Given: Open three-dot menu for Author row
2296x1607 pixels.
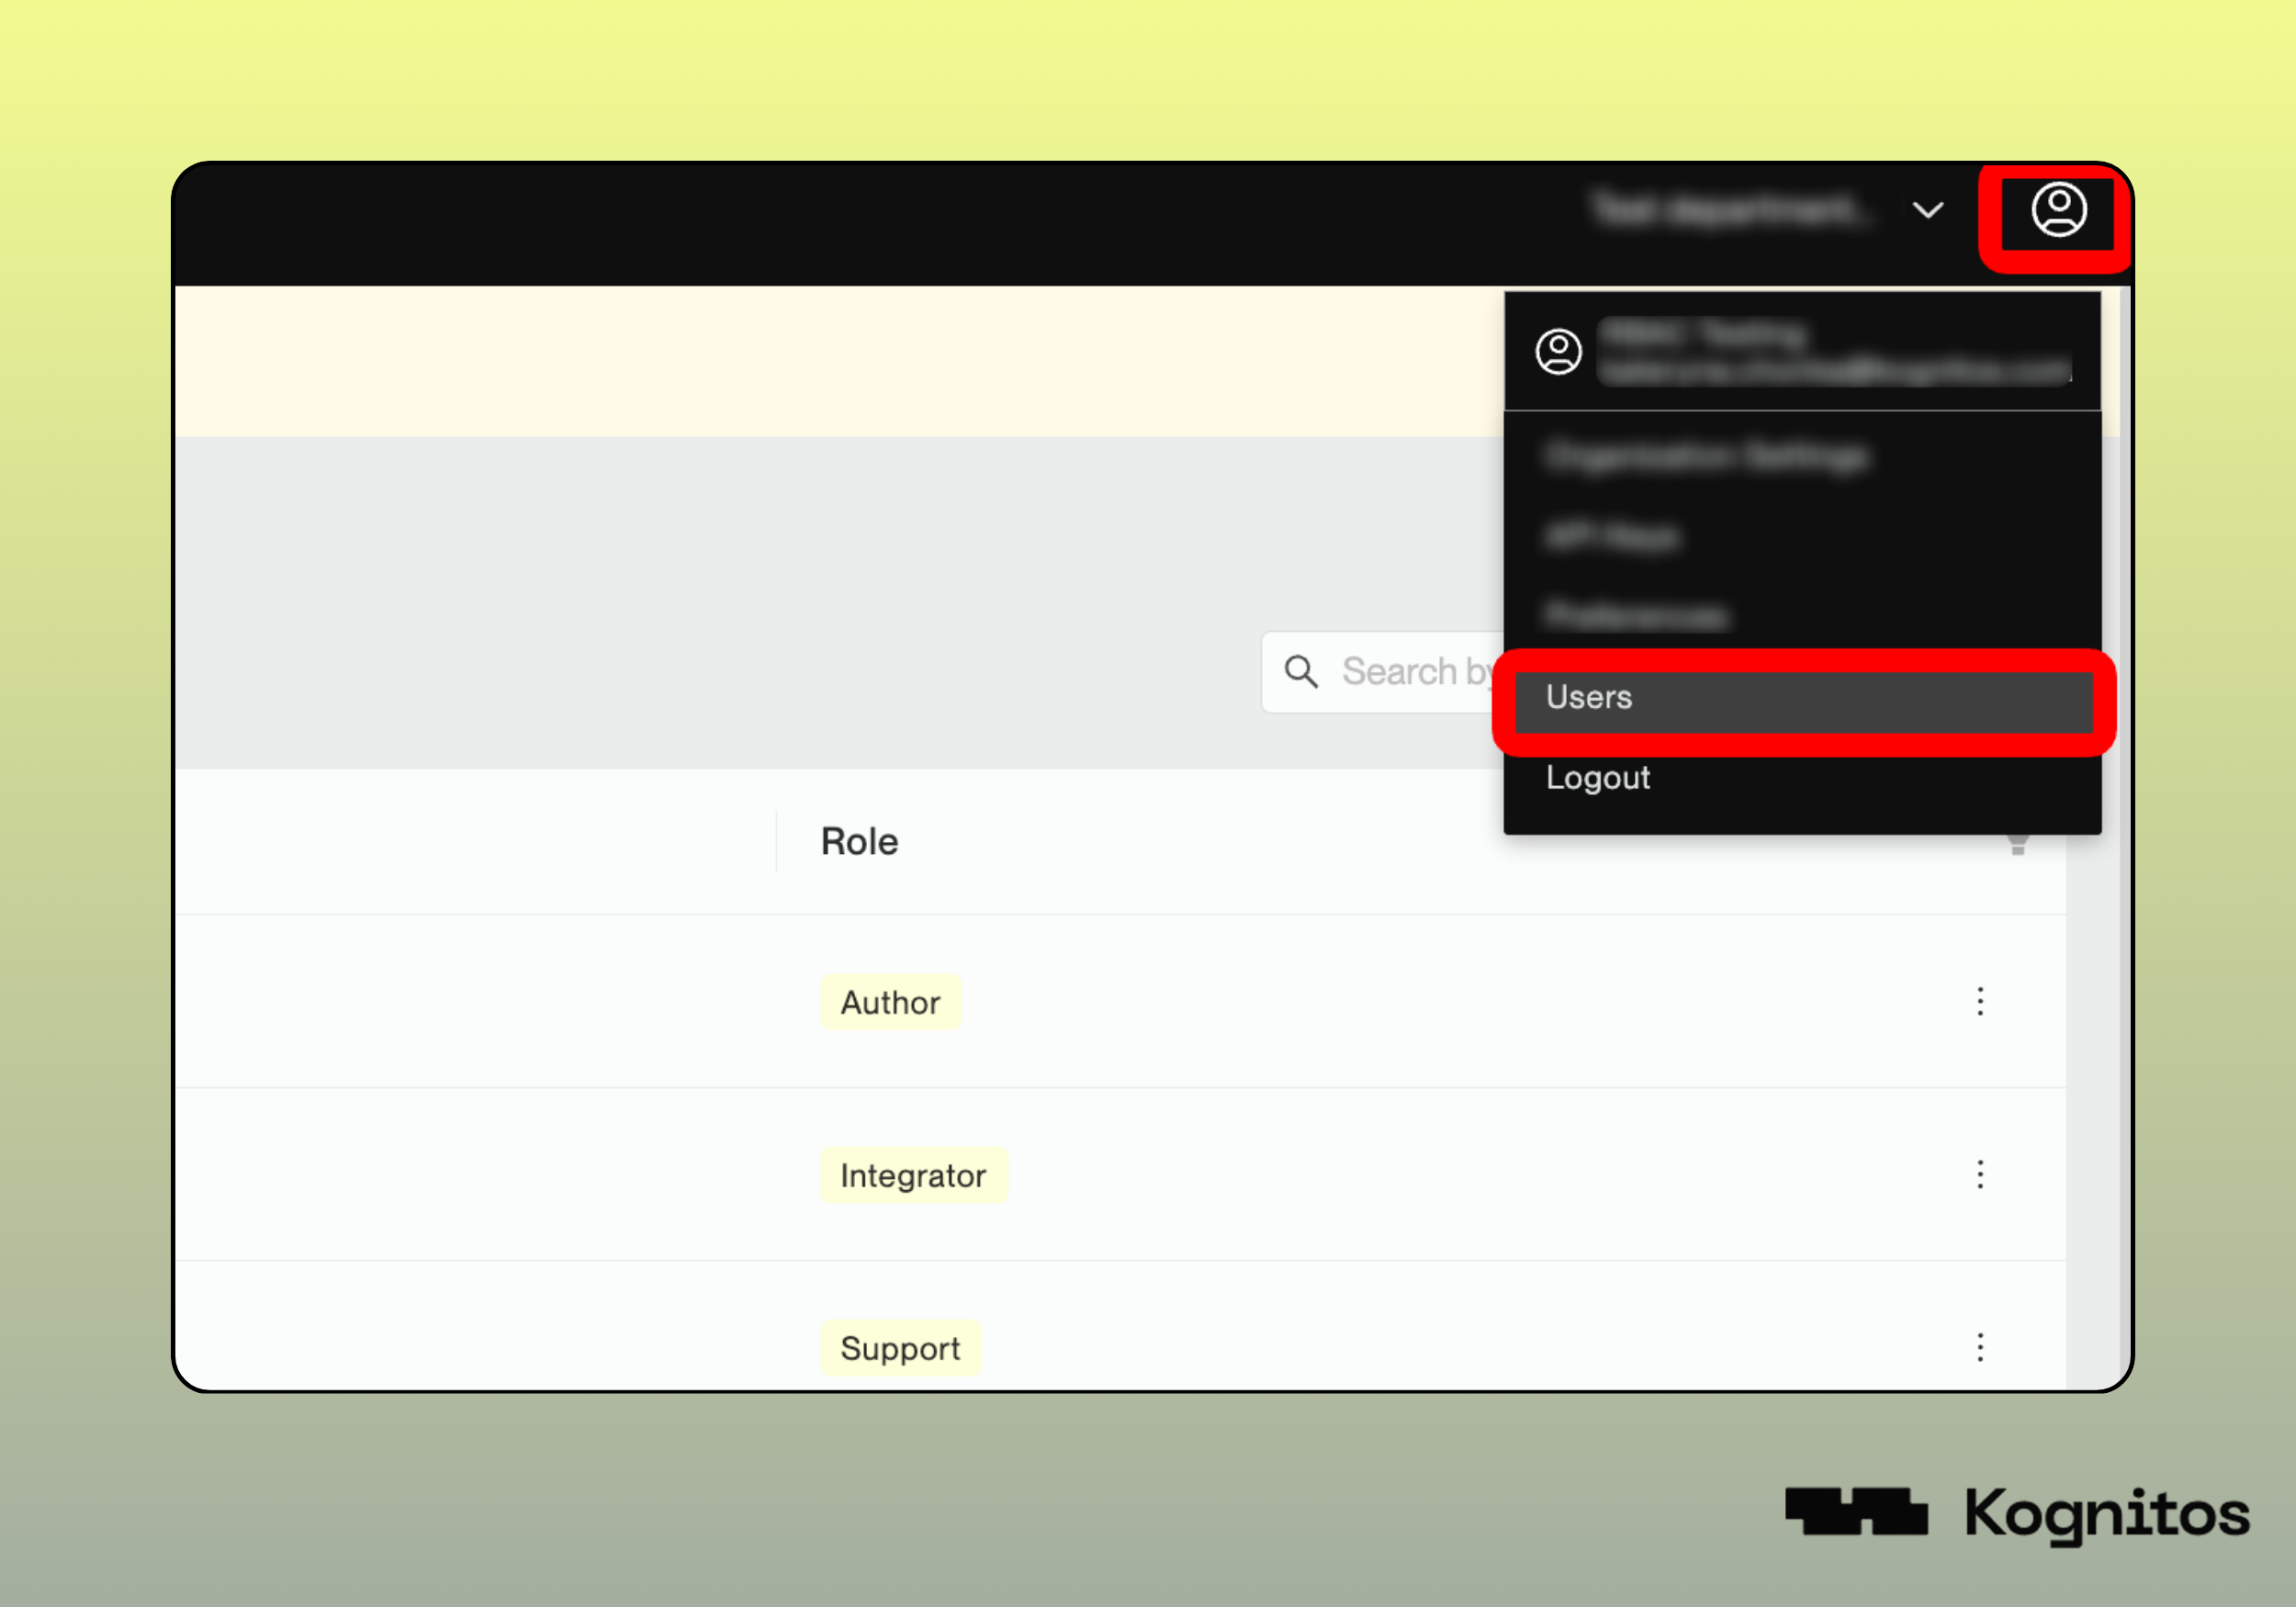Looking at the screenshot, I should click(x=1979, y=1002).
